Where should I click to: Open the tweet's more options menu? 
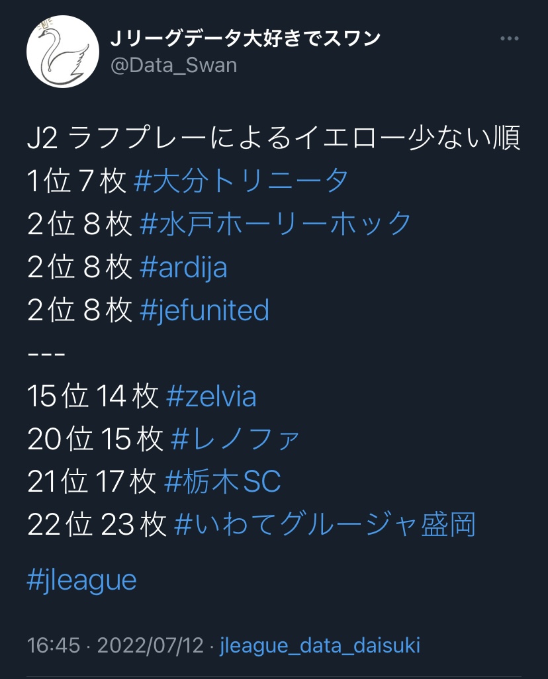click(x=509, y=39)
